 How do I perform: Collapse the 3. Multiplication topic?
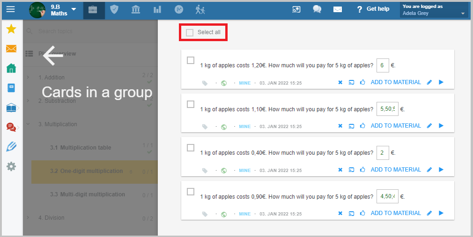pyautogui.click(x=28, y=124)
